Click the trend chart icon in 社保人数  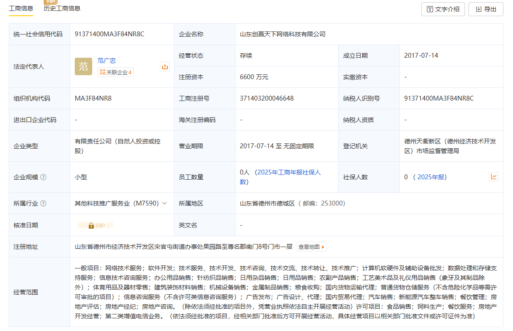click(x=494, y=177)
